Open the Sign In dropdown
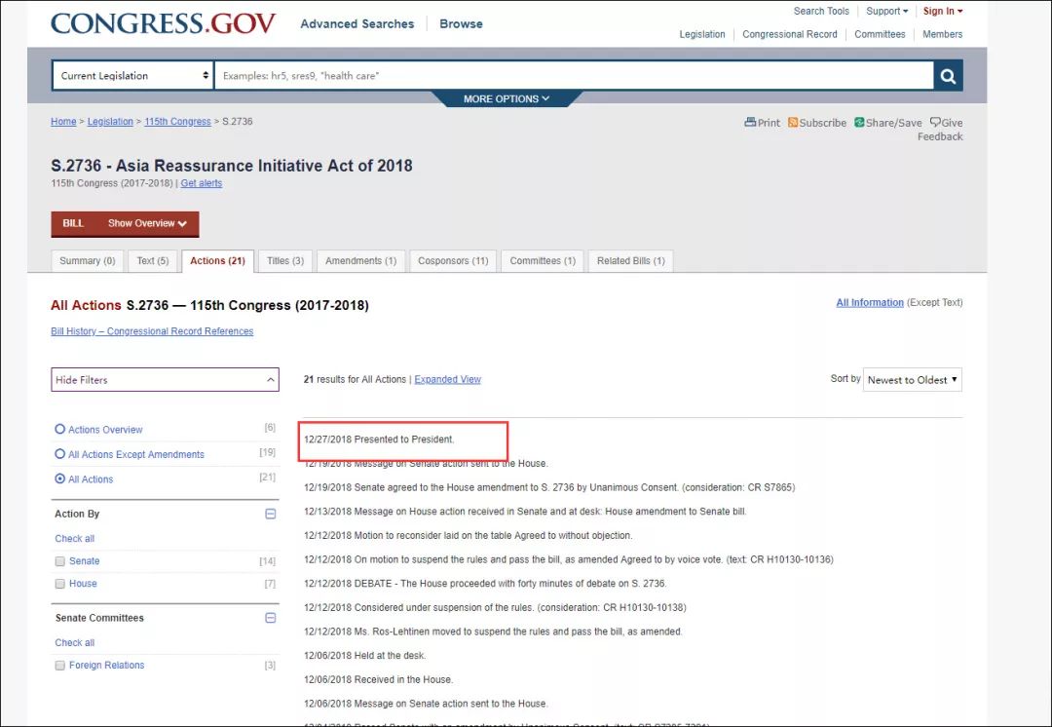Screen dimensions: 1052x727 943,12
